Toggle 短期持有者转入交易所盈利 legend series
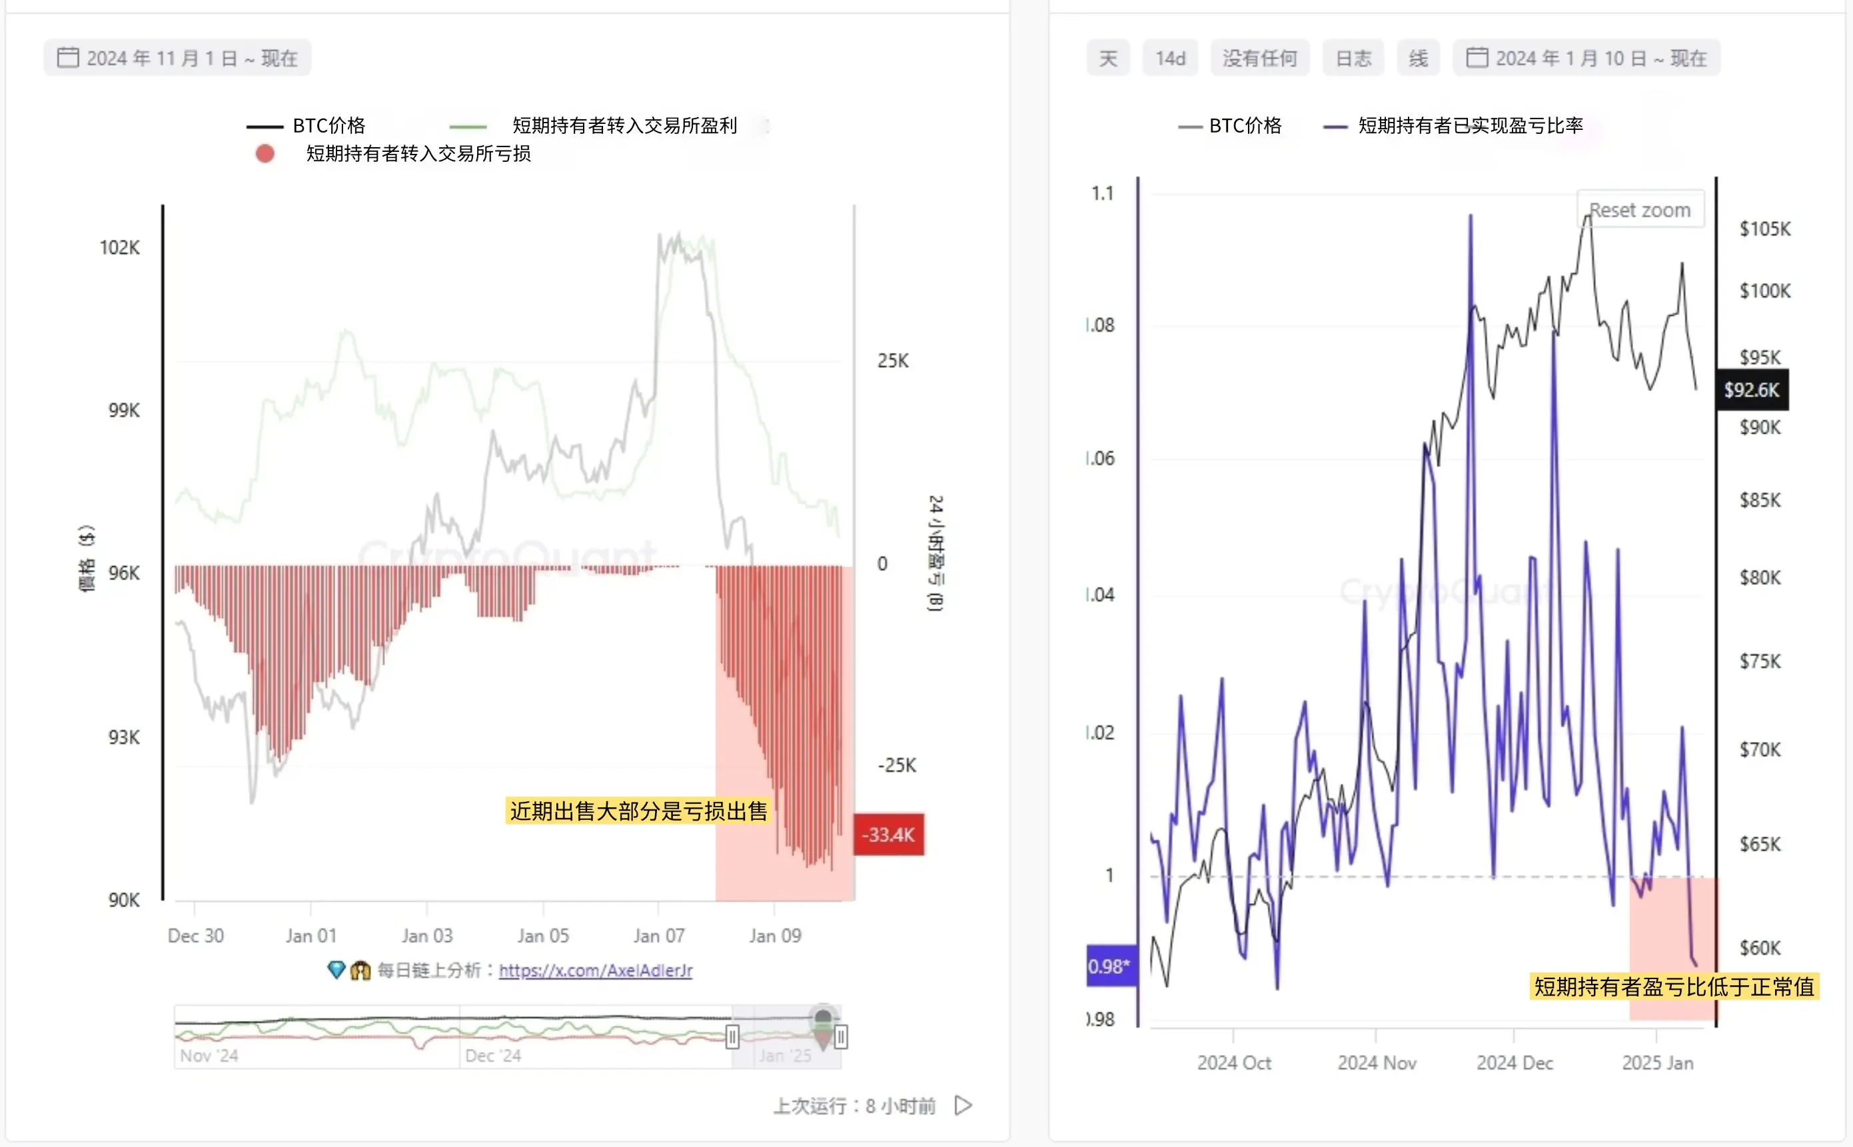The height and width of the screenshot is (1147, 1853). (624, 126)
